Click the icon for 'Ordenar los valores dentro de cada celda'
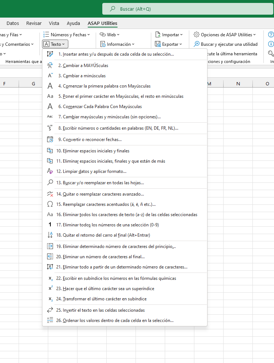The height and width of the screenshot is (363, 274). pyautogui.click(x=50, y=321)
